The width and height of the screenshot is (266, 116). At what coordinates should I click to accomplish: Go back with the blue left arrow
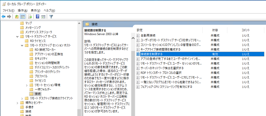4,17
